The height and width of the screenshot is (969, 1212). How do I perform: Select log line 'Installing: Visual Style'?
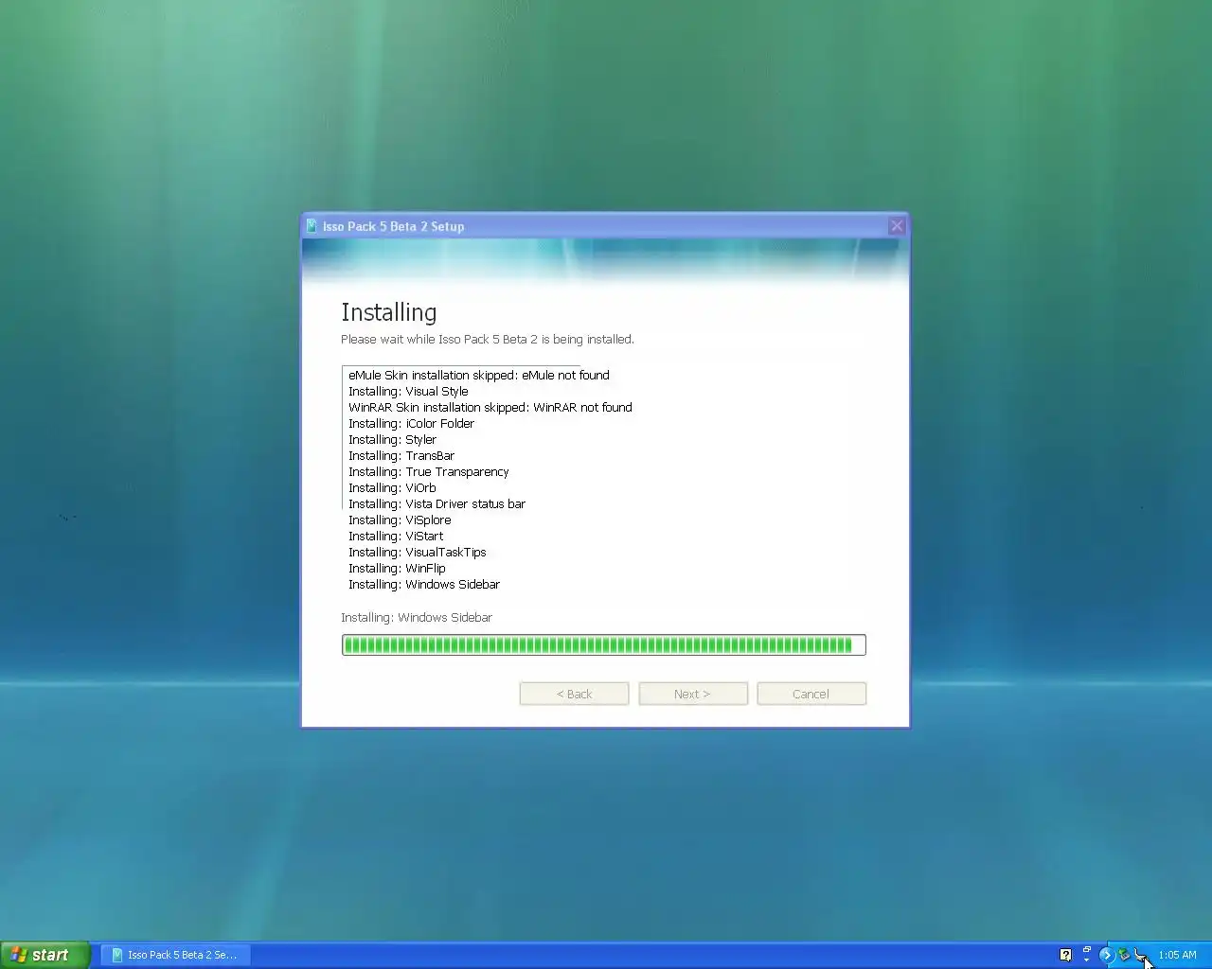pyautogui.click(x=408, y=392)
